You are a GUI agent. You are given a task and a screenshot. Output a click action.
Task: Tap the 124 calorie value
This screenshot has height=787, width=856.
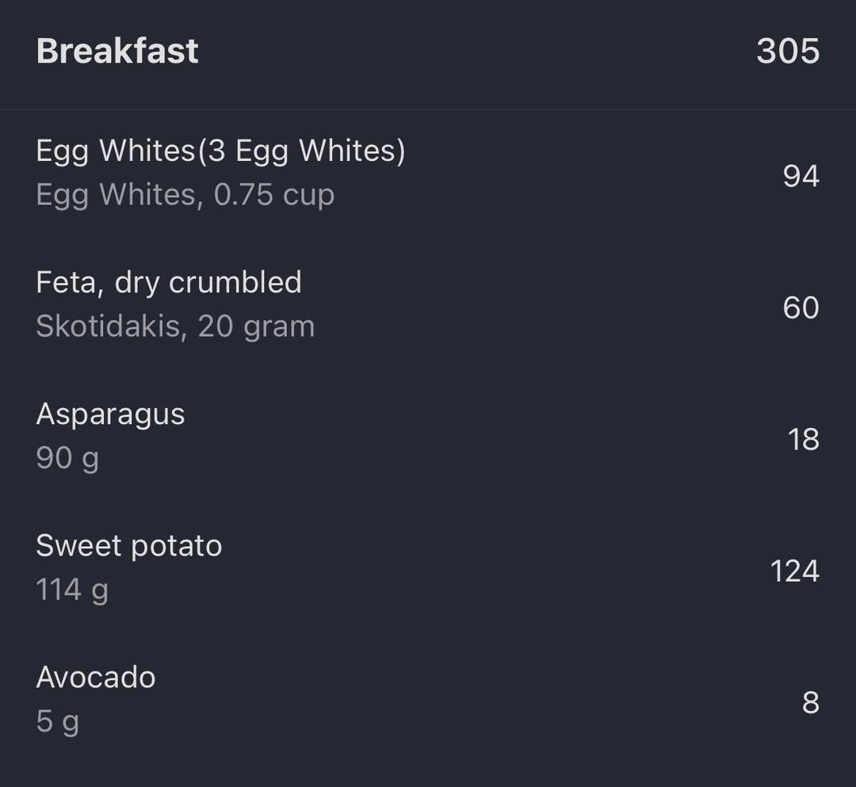tap(794, 571)
